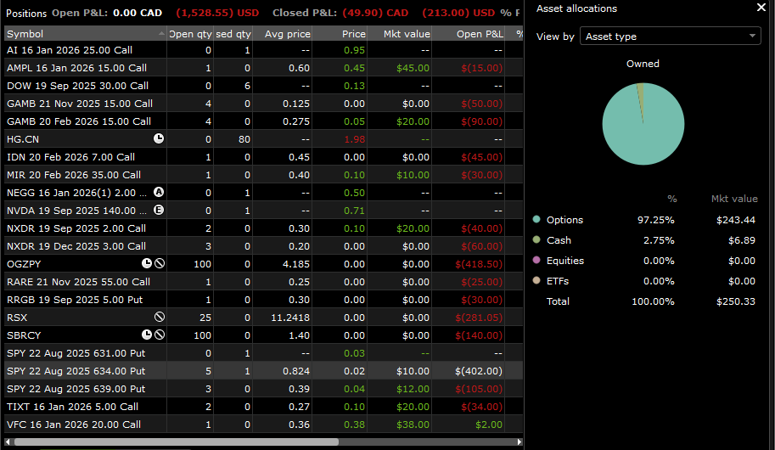Select SPY 22 Aug 2025 639.00 Put
775x450 pixels.
pos(76,388)
